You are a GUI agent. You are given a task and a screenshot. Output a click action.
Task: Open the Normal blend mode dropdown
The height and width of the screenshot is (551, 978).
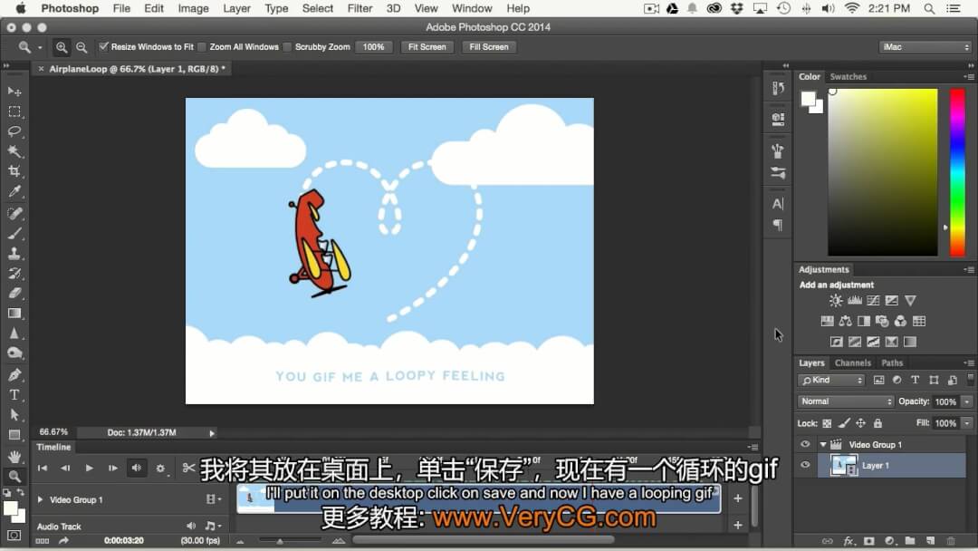click(846, 401)
